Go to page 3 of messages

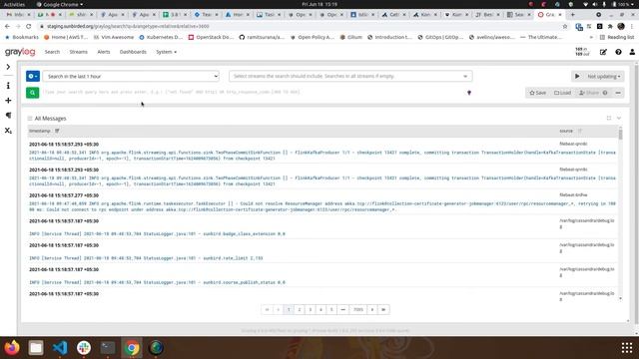pyautogui.click(x=311, y=310)
